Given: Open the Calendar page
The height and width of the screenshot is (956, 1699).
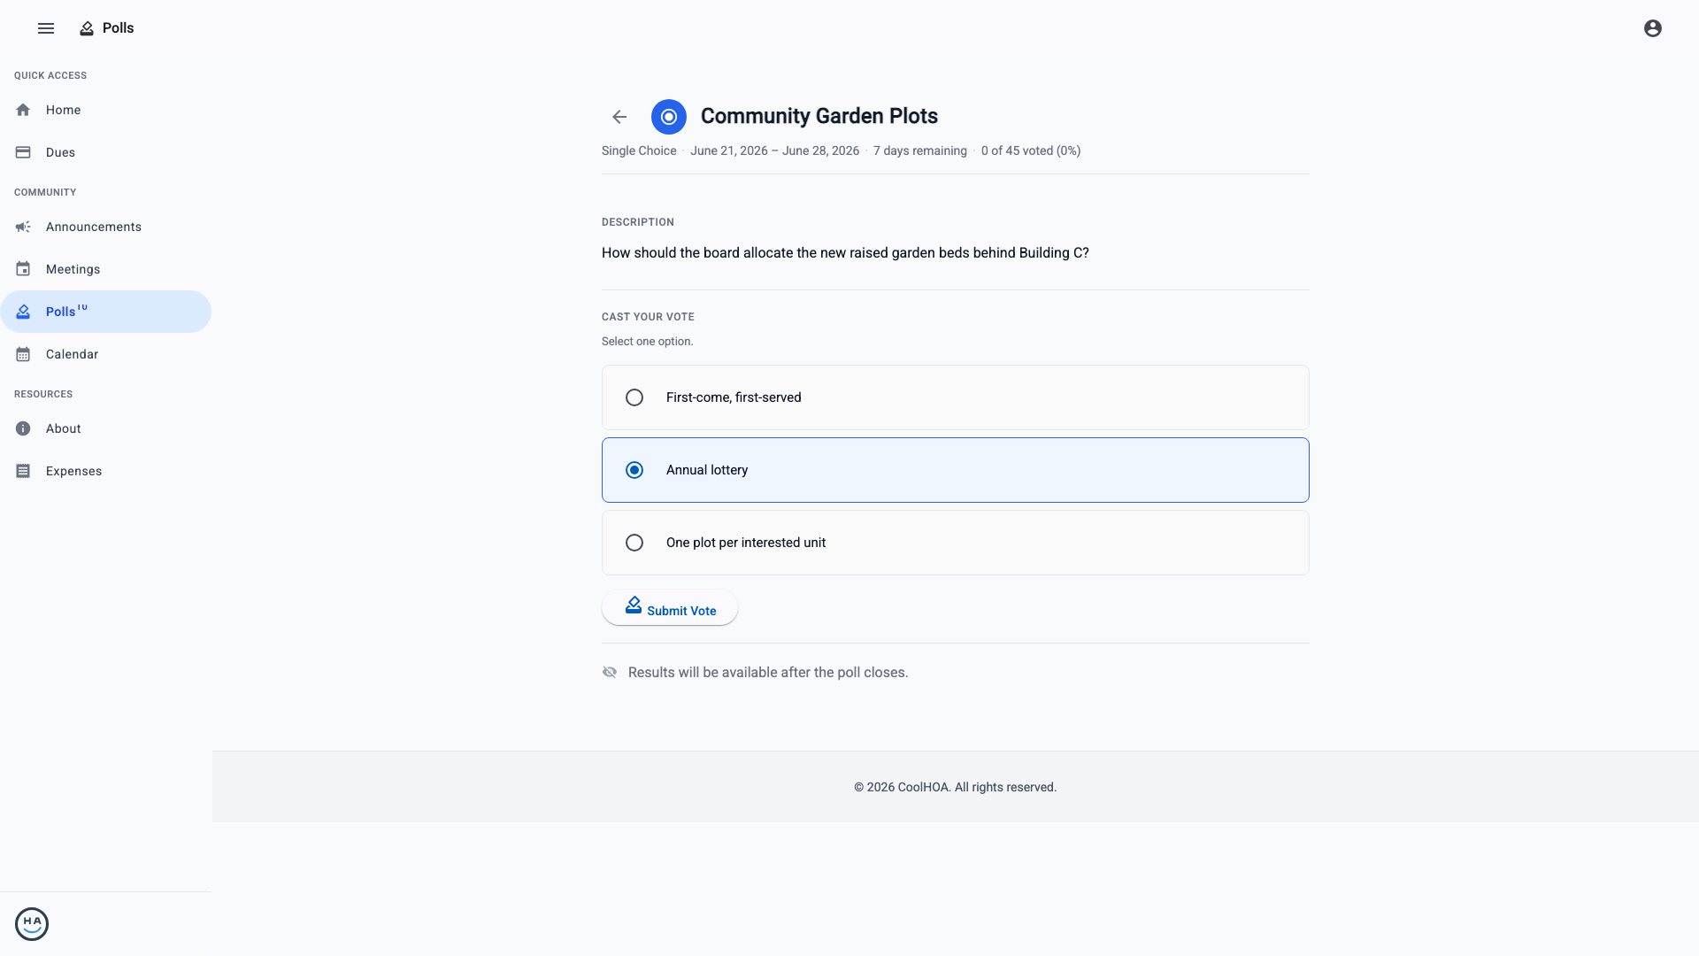Looking at the screenshot, I should pos(105,354).
